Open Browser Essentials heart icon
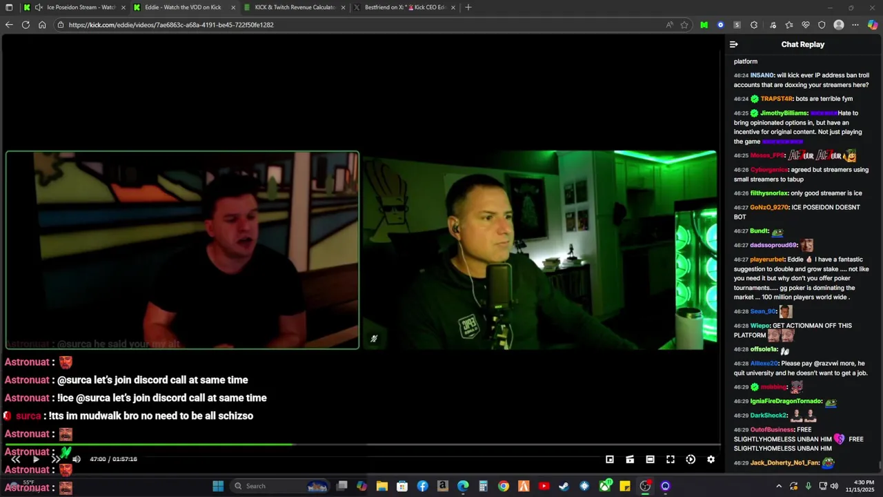Screen dimensions: 883x497 pos(805,25)
